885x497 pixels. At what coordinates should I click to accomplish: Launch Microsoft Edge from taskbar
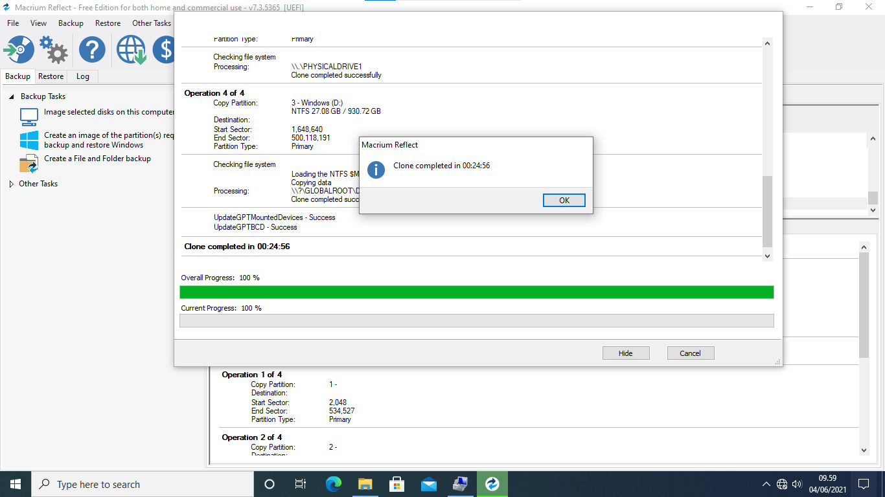pos(333,484)
